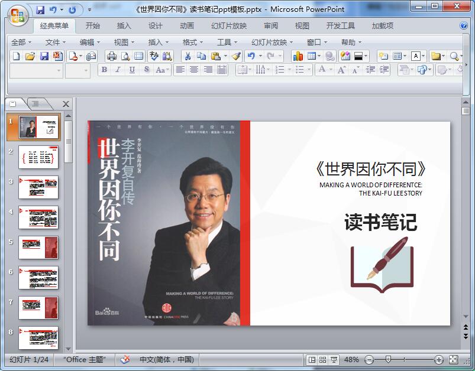Switch to Normal view in status bar

coord(311,360)
